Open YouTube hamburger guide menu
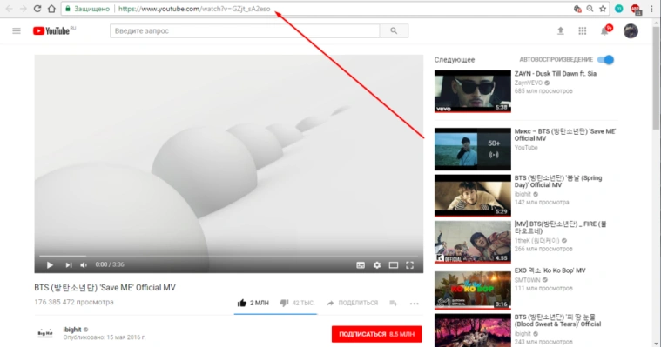 click(x=17, y=30)
